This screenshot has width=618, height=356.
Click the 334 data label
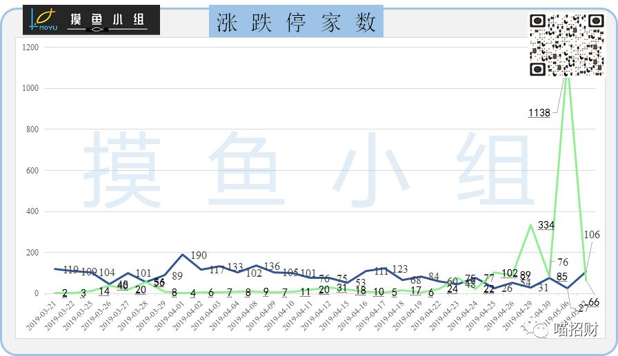[546, 225]
